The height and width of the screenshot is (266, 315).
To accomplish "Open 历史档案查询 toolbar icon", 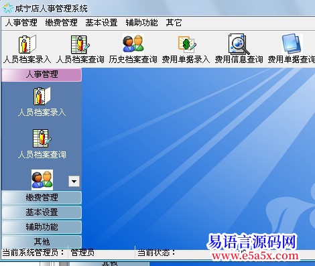I will 133,49.
